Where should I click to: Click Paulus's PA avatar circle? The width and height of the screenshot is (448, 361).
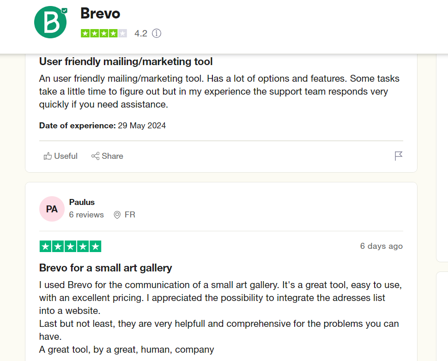52,209
